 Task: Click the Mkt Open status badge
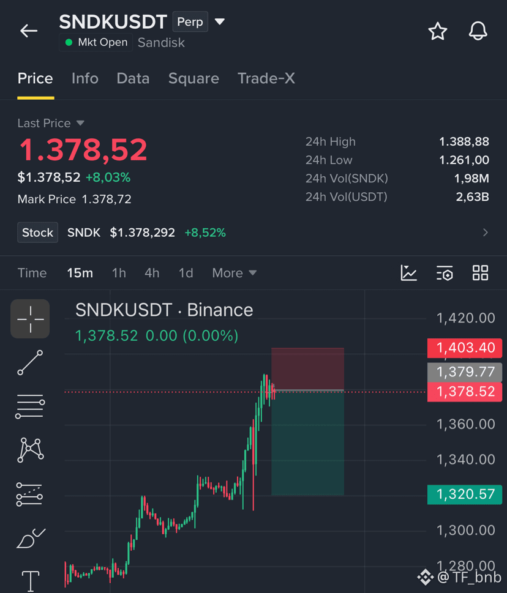(x=96, y=42)
